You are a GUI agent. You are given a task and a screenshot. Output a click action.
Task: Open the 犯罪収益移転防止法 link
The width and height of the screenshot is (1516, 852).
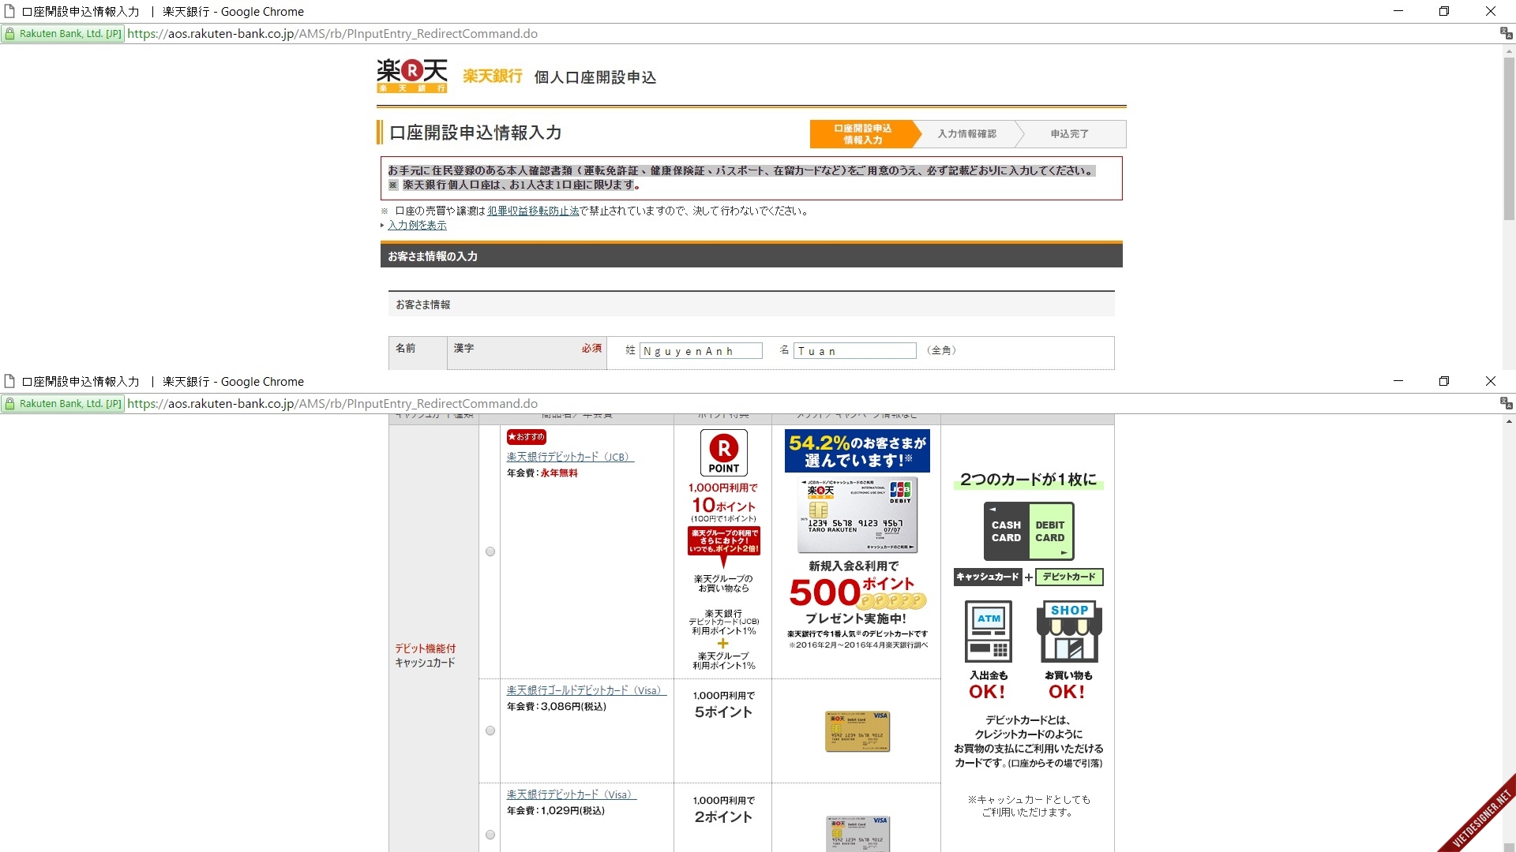tap(533, 211)
